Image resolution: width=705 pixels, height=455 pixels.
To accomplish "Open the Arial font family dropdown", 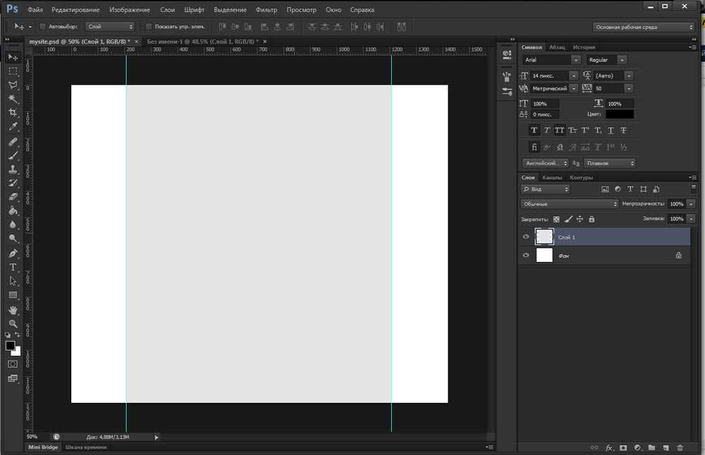I will coord(576,61).
